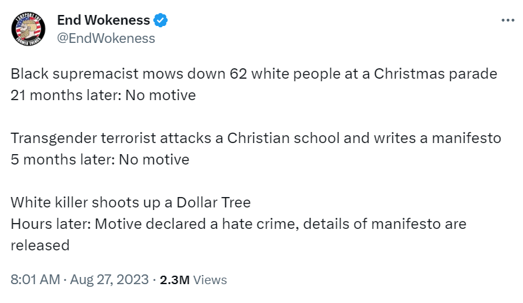This screenshot has width=523, height=303.
Task: Click the End Wokeness display name
Action: tap(104, 21)
